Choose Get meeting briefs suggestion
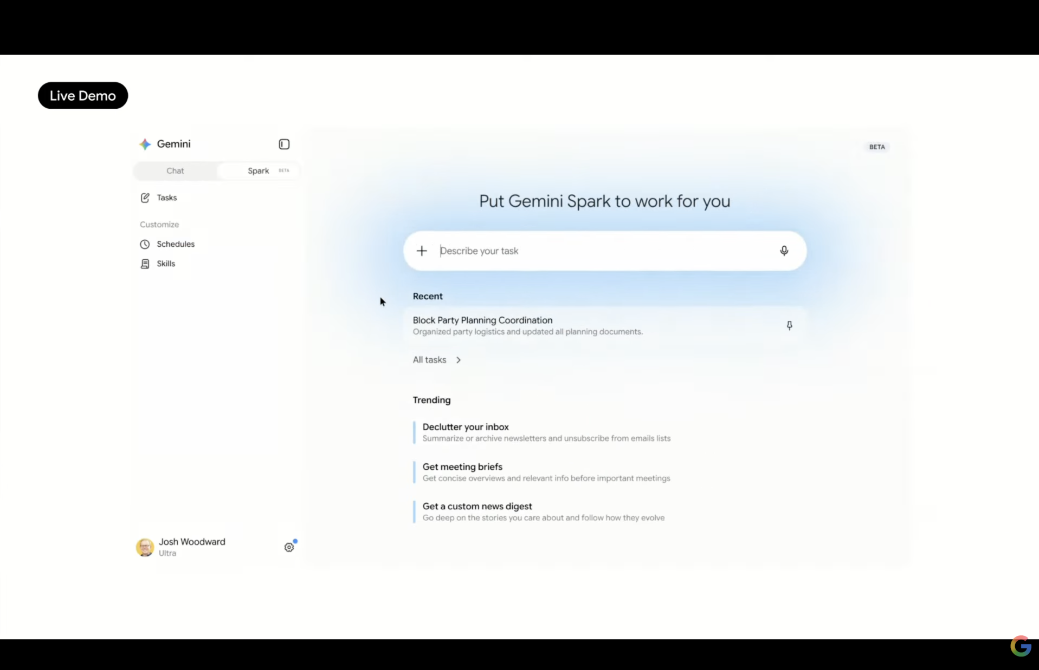The width and height of the screenshot is (1039, 670). click(542, 472)
